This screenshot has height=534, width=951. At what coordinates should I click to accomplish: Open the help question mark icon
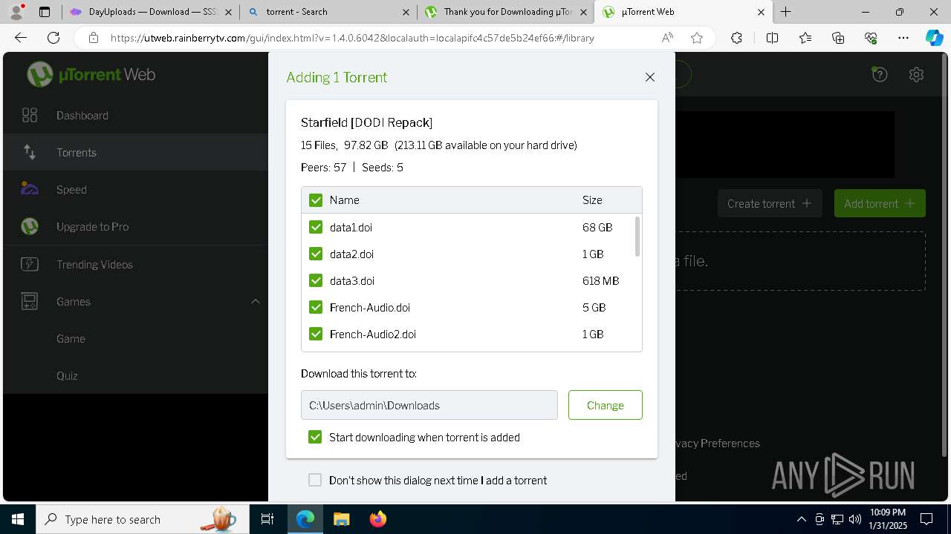(880, 74)
